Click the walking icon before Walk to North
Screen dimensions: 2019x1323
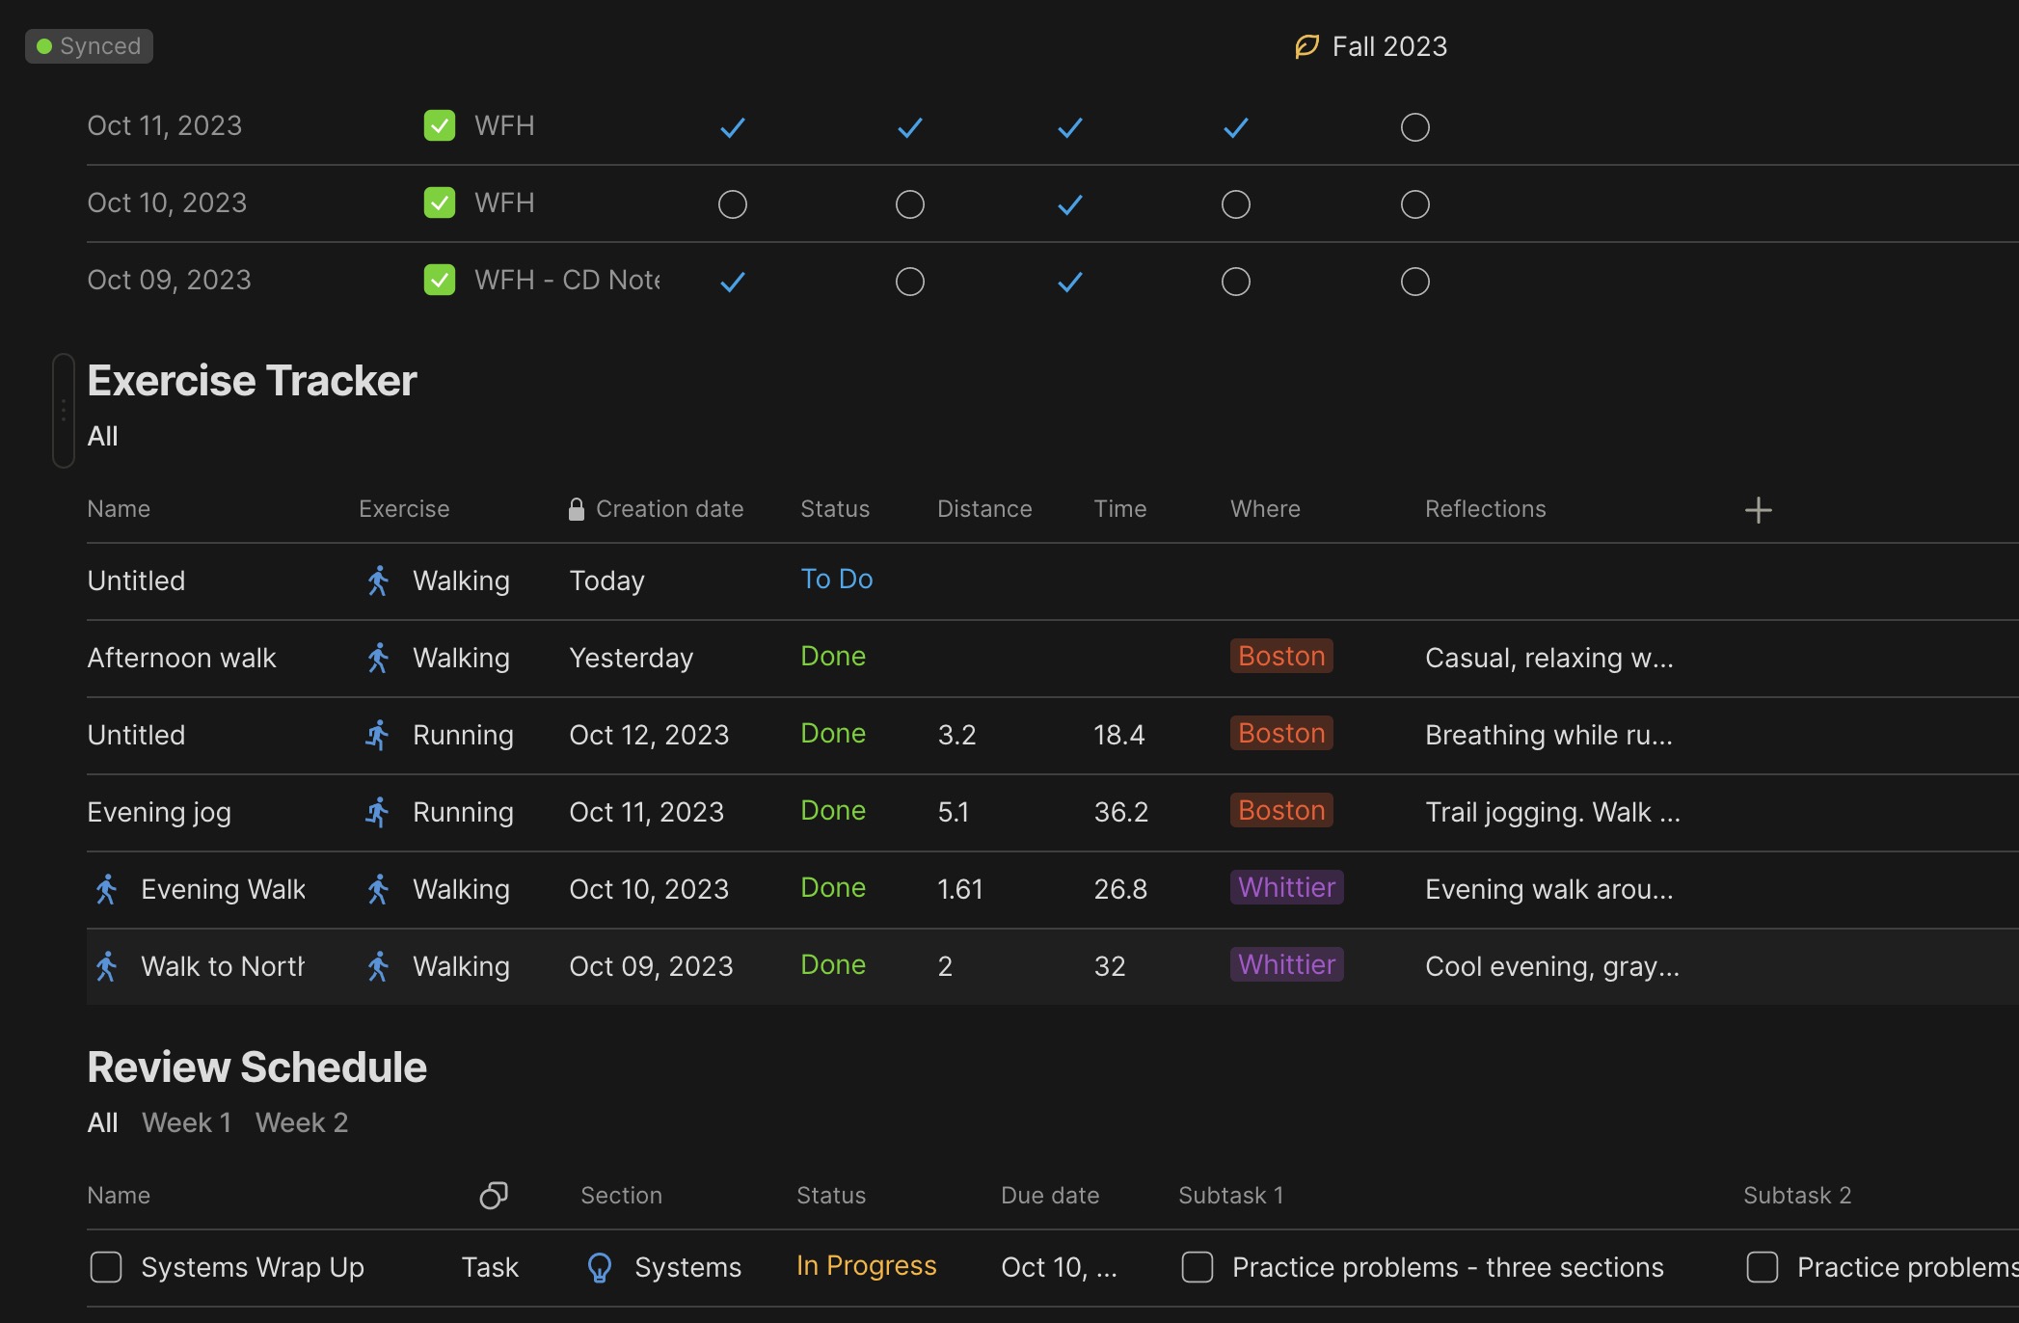point(107,966)
